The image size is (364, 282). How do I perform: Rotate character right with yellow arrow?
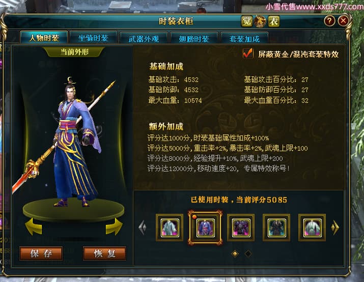(114, 227)
